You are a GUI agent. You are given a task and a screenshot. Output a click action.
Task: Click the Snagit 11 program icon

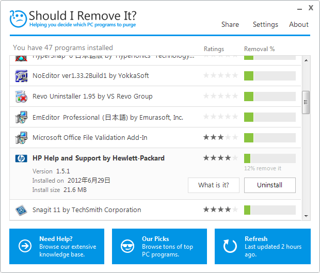pyautogui.click(x=21, y=210)
